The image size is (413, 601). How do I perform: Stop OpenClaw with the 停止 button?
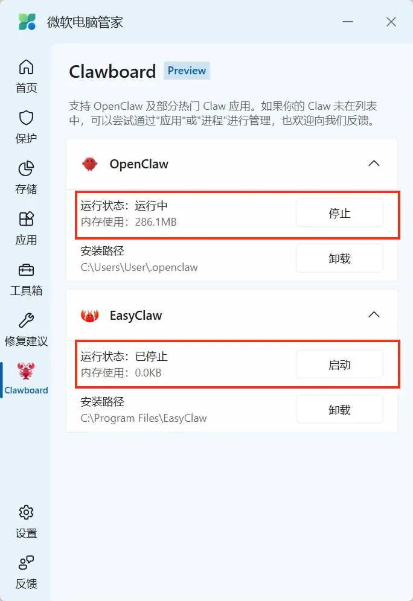[339, 213]
